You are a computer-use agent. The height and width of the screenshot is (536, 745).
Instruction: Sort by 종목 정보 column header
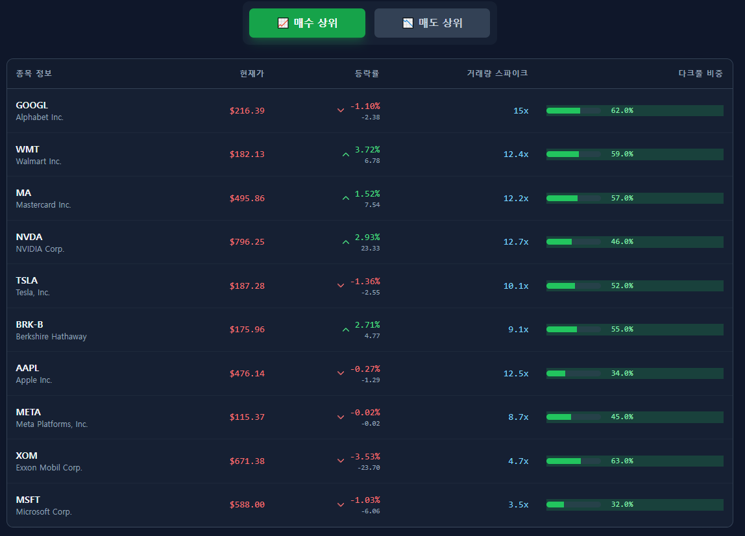click(34, 73)
